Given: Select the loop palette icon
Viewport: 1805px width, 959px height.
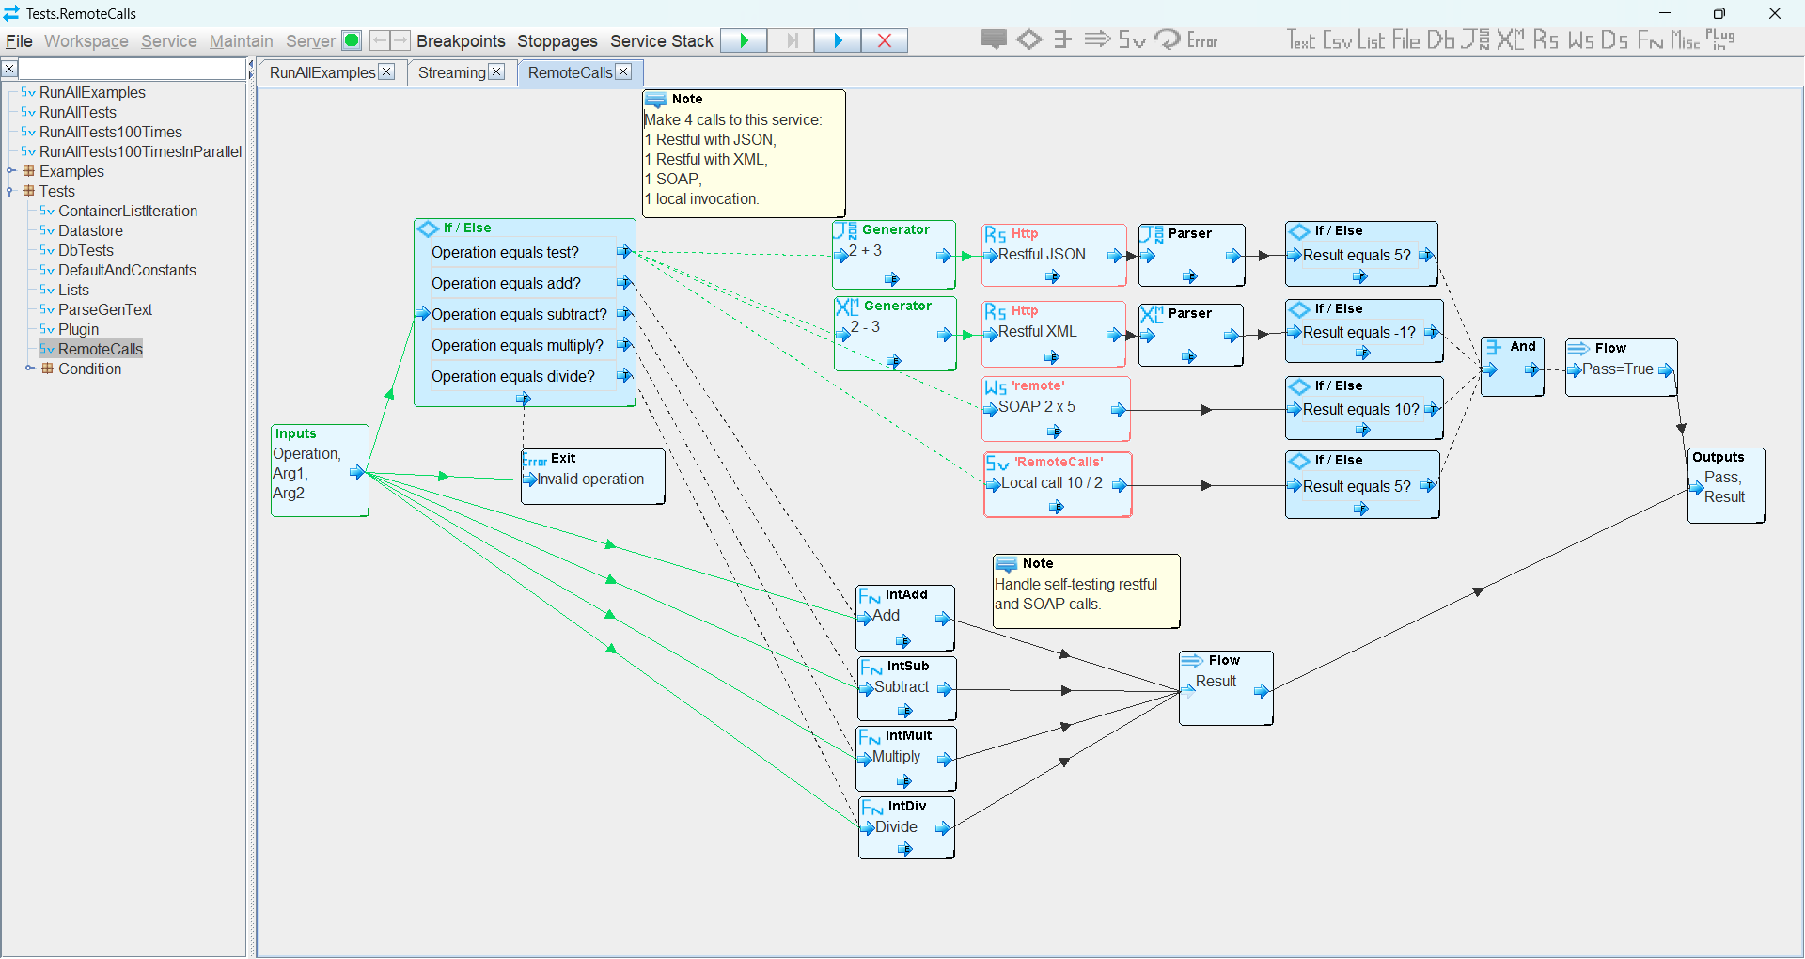Looking at the screenshot, I should click(x=1168, y=39).
